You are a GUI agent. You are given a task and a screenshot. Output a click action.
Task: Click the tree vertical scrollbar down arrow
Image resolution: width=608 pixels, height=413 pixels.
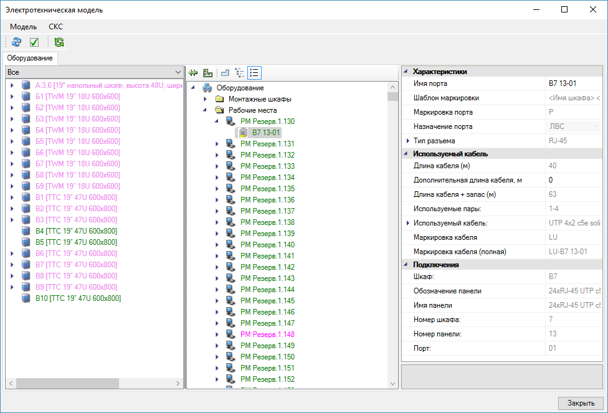click(392, 384)
